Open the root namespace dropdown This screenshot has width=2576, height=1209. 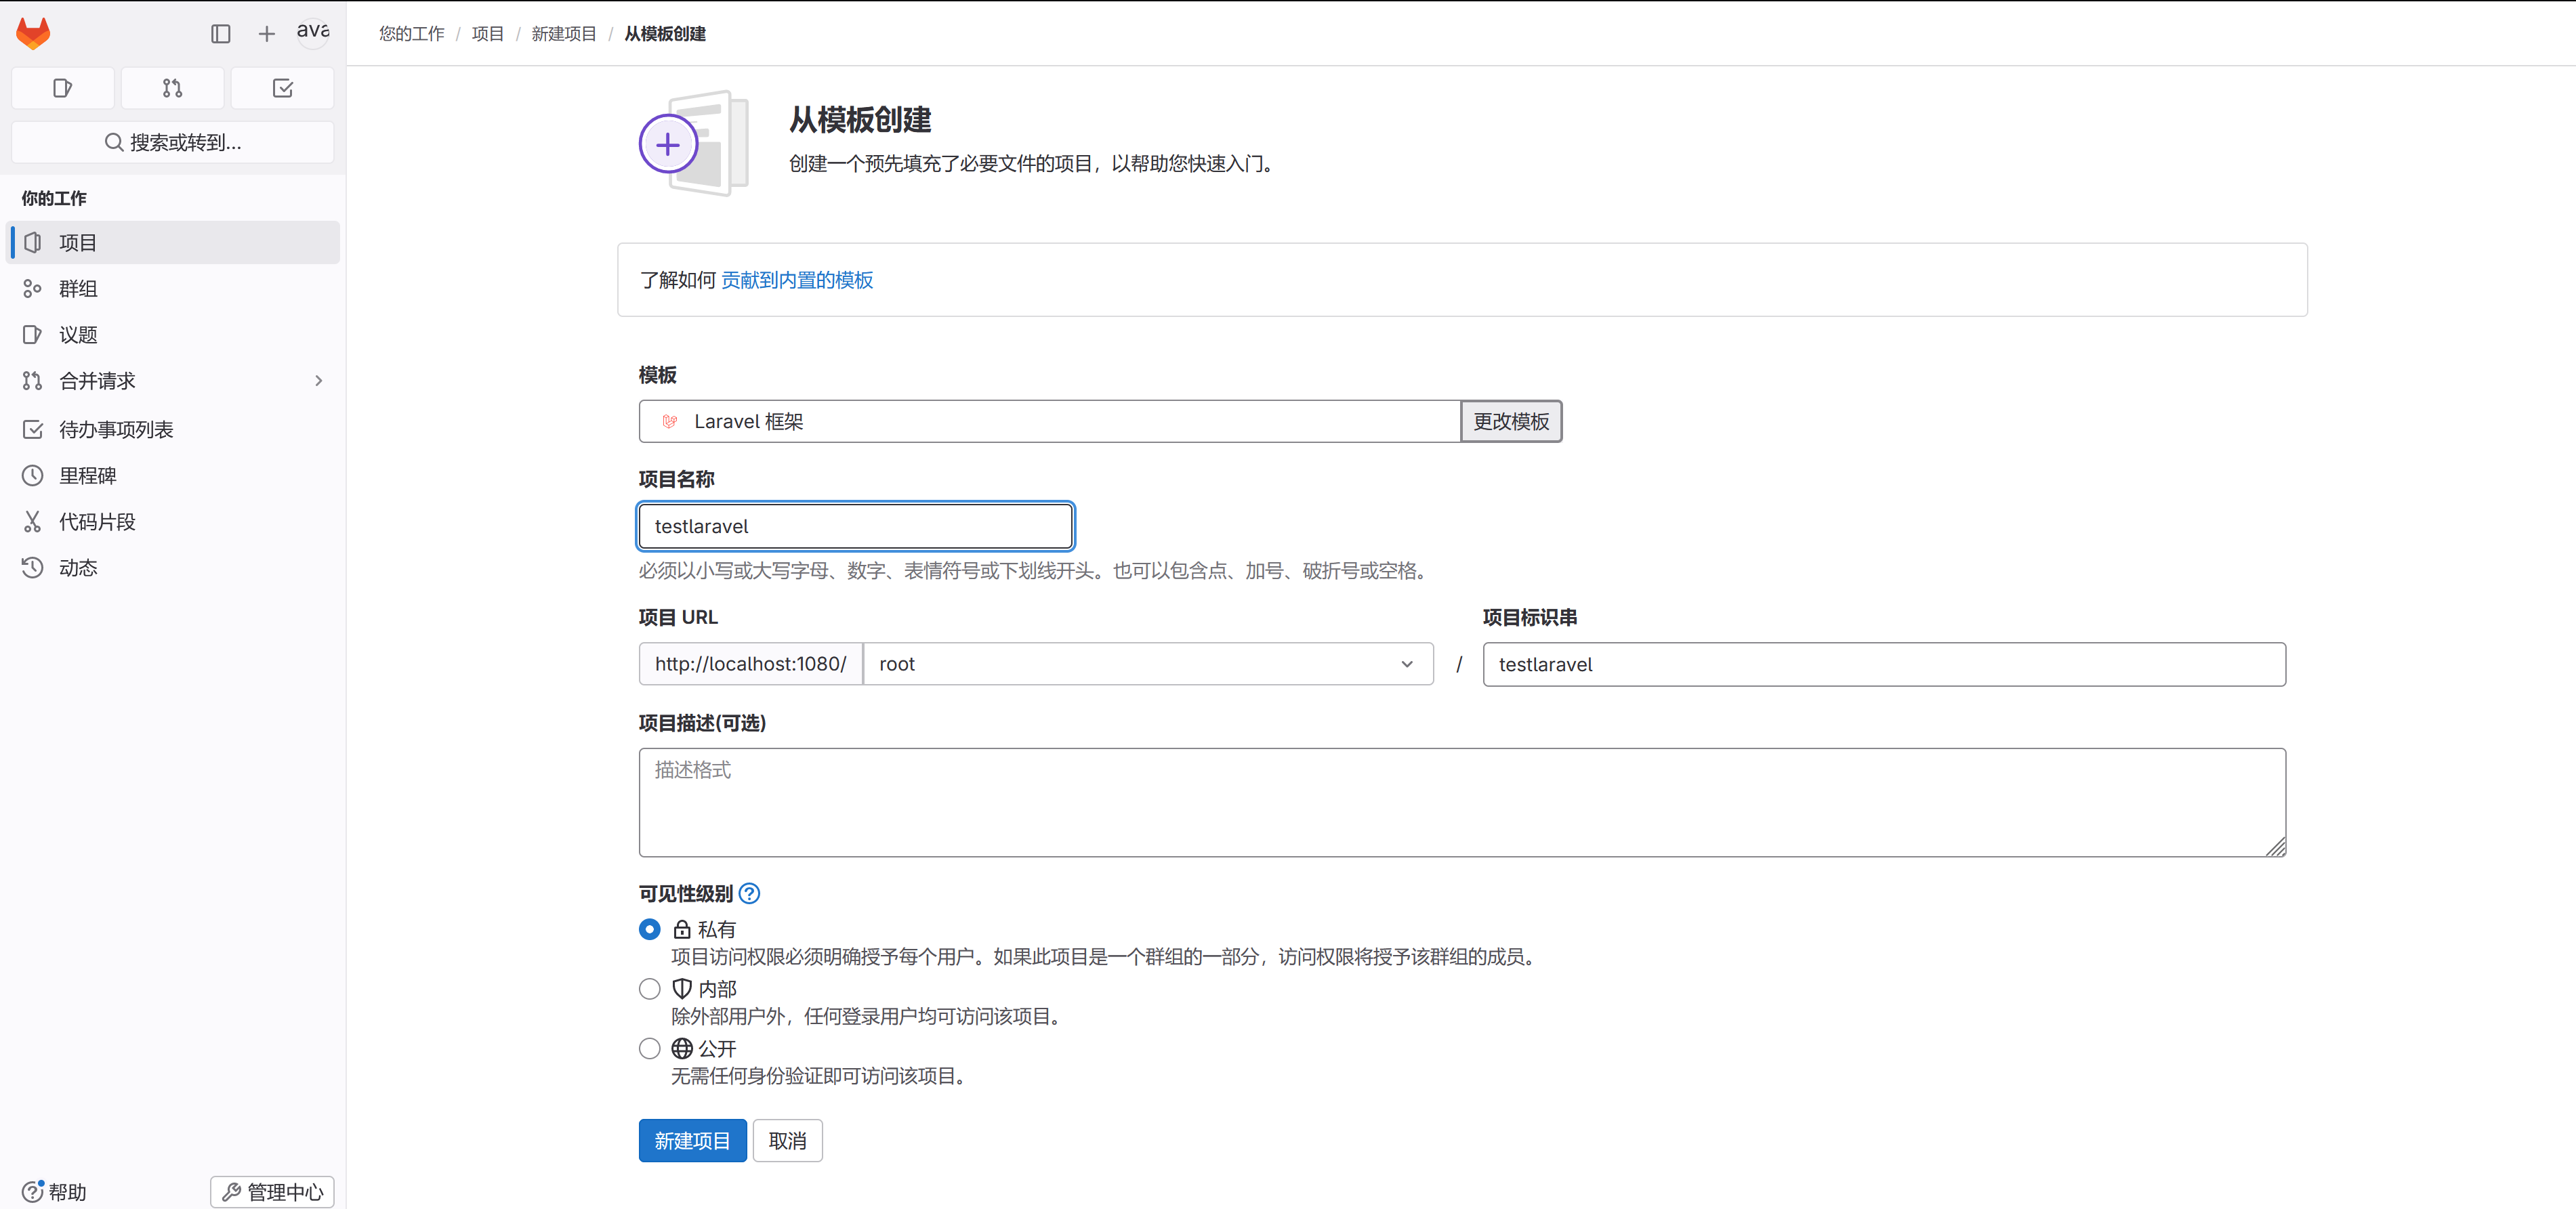click(x=1147, y=664)
